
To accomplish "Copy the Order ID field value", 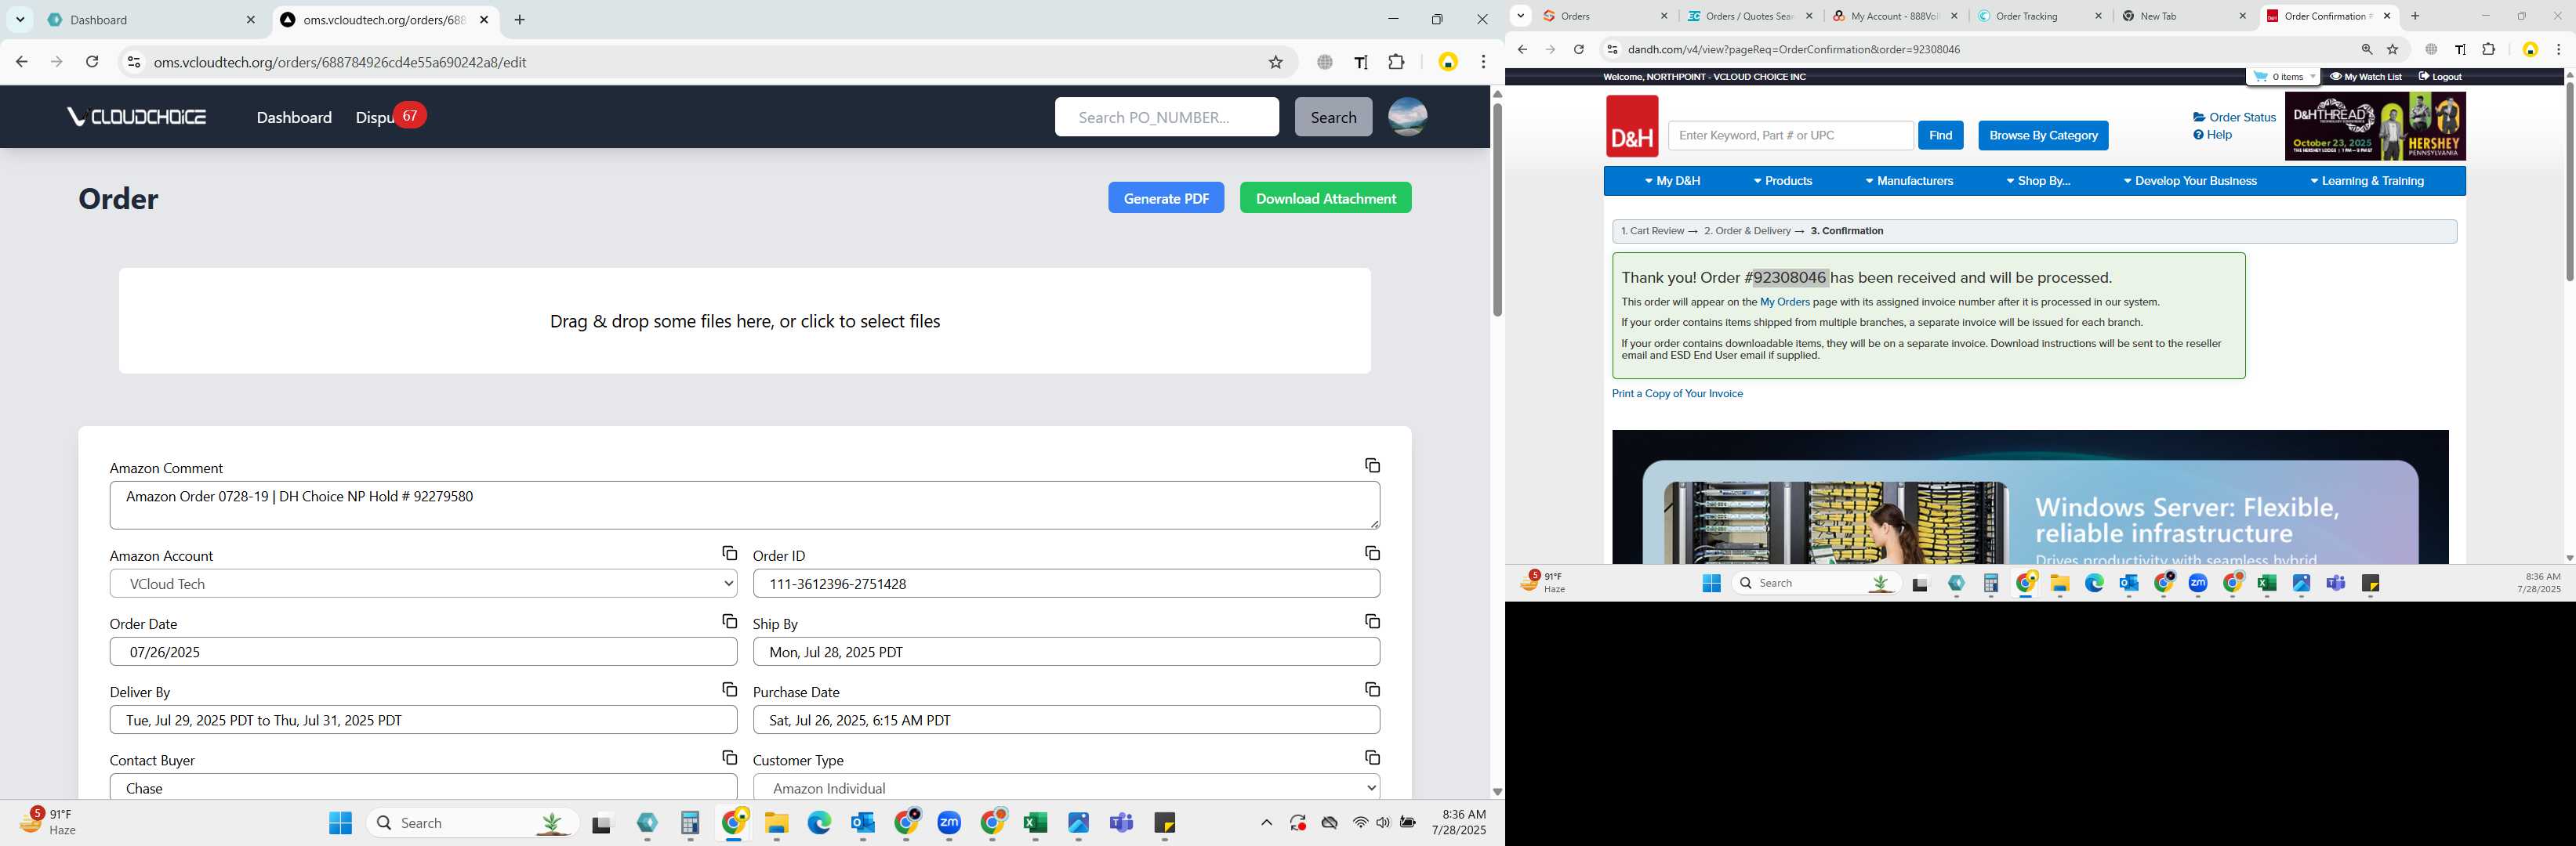I will click(x=1372, y=553).
